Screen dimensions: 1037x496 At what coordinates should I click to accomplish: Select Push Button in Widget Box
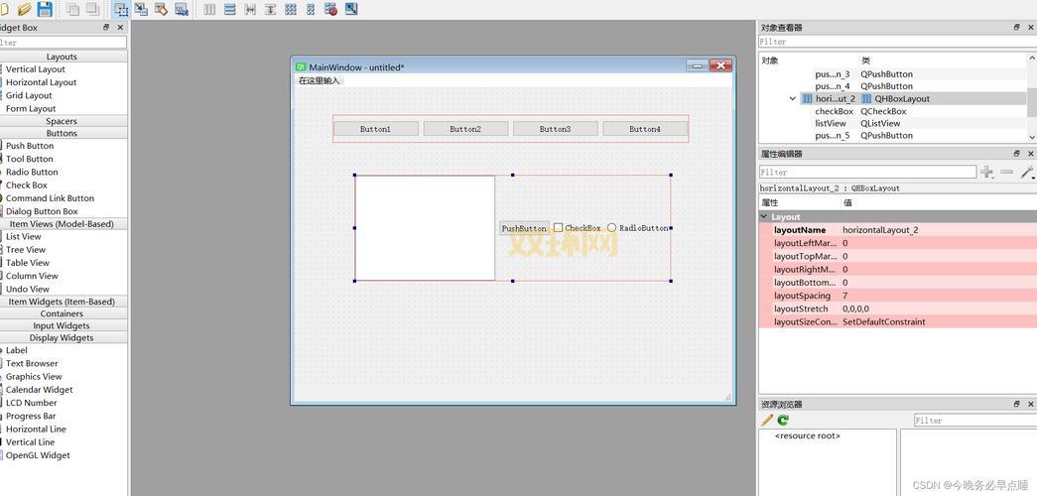(30, 146)
